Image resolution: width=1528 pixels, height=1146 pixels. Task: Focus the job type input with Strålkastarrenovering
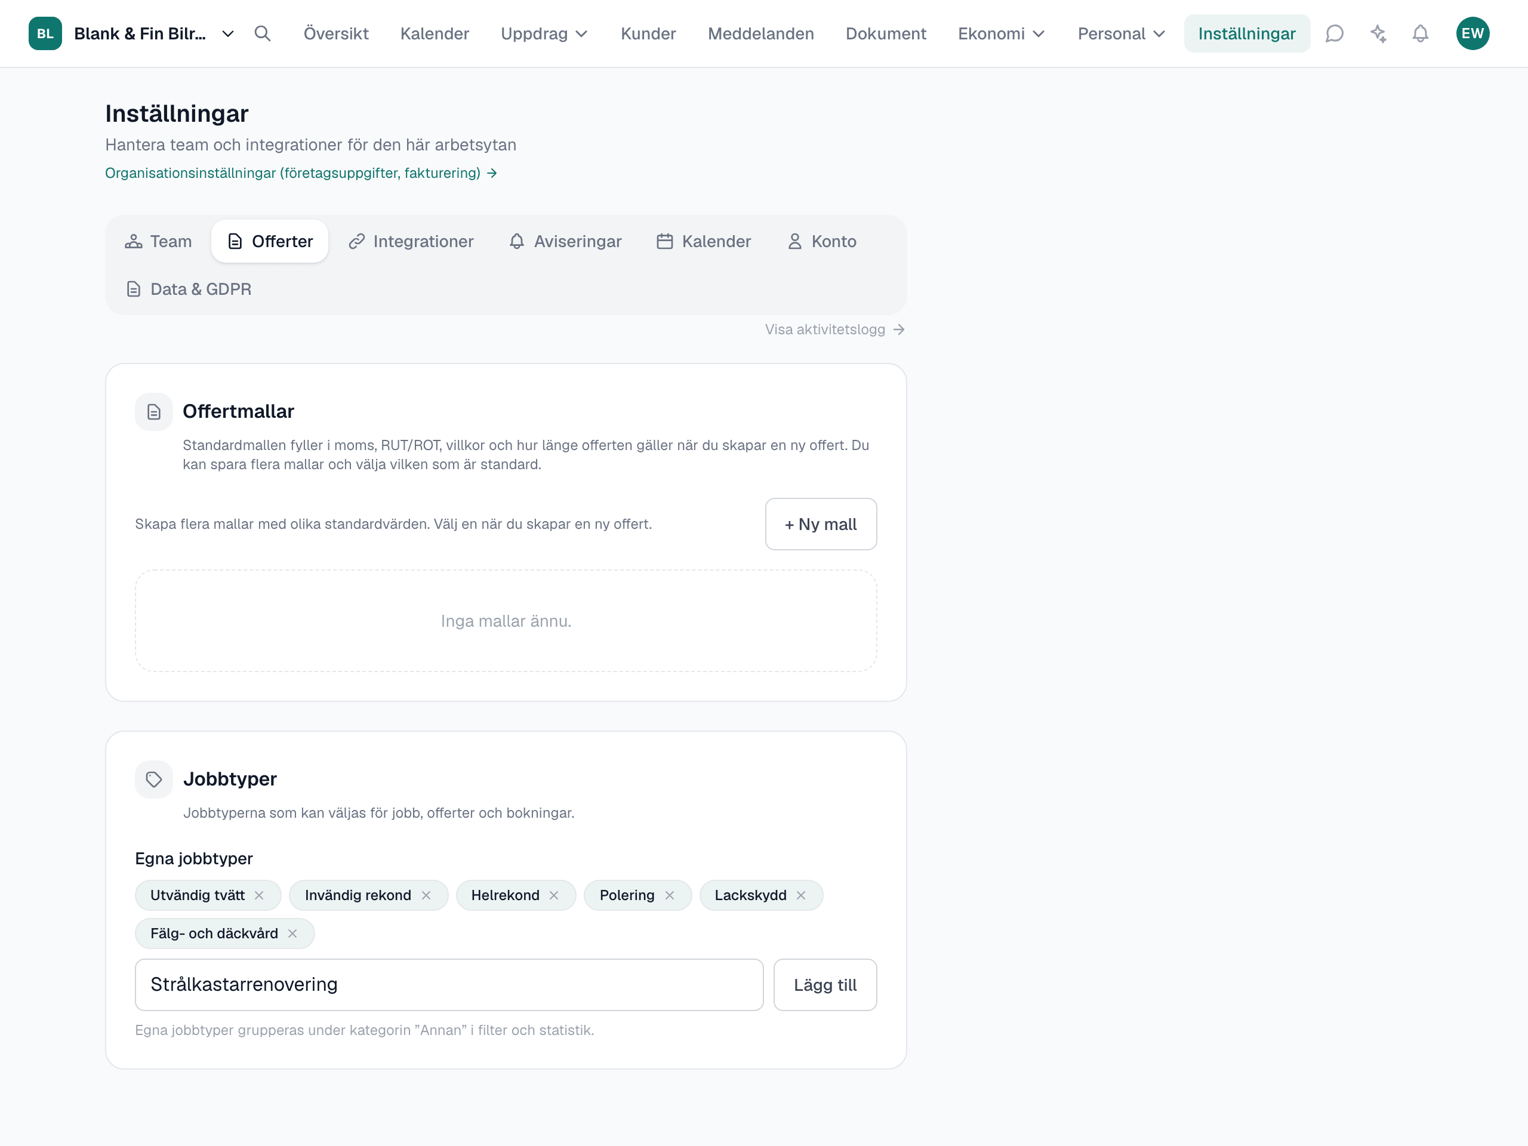pyautogui.click(x=449, y=985)
